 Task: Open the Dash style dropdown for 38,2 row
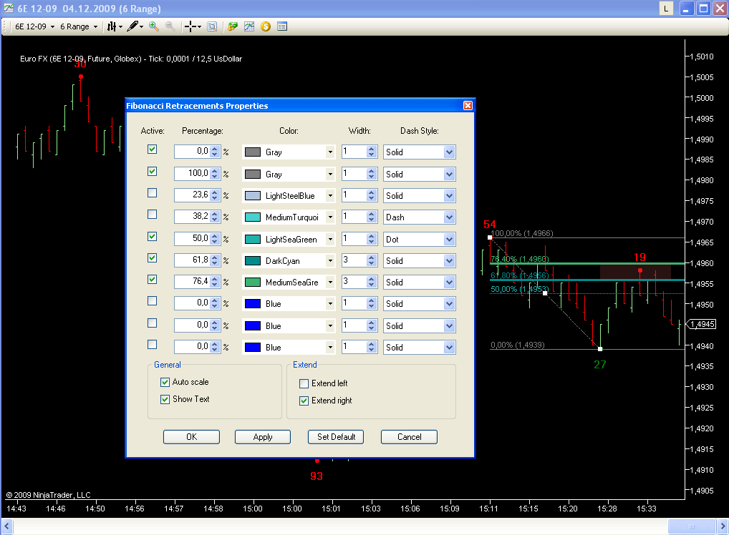pyautogui.click(x=449, y=217)
